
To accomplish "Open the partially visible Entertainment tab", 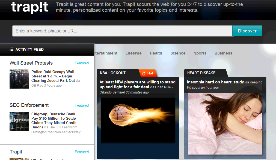I will point(106,53).
